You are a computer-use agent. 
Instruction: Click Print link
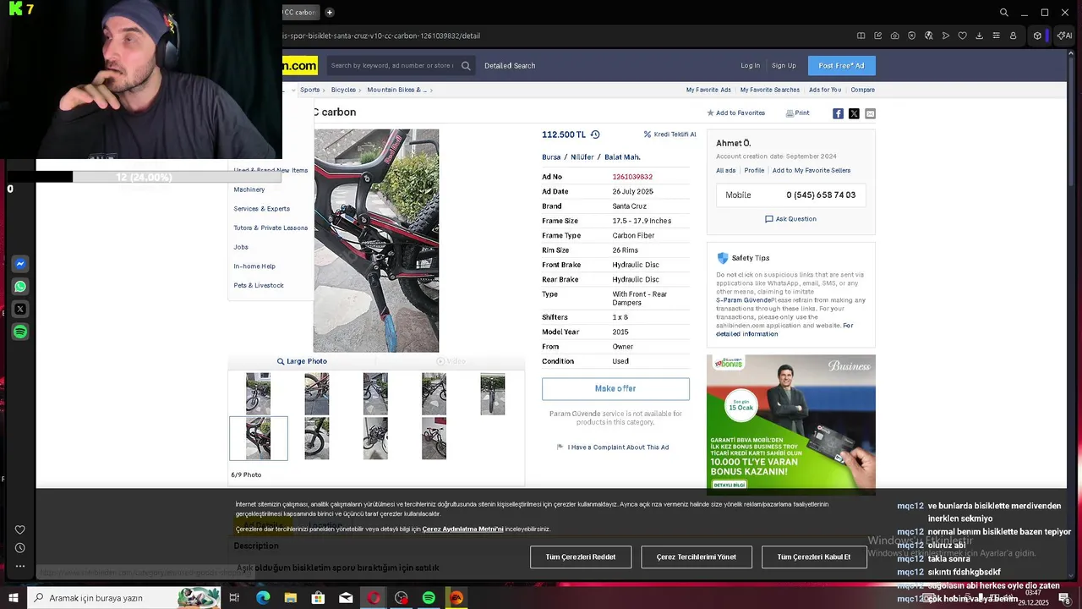[797, 112]
